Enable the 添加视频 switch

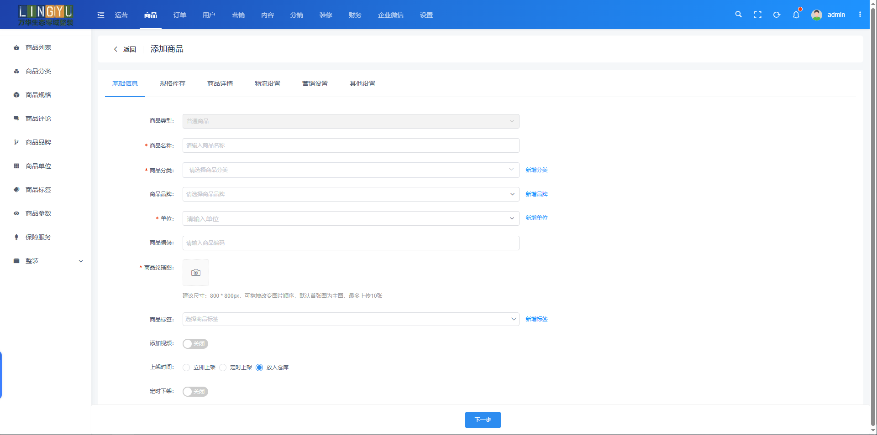(195, 344)
